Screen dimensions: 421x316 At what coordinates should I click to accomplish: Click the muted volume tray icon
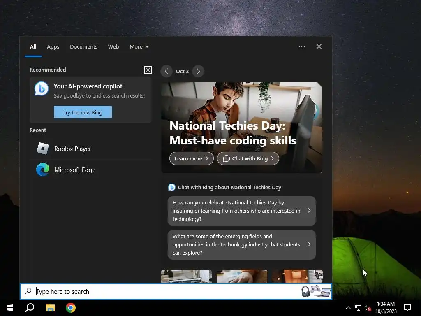pyautogui.click(x=368, y=308)
